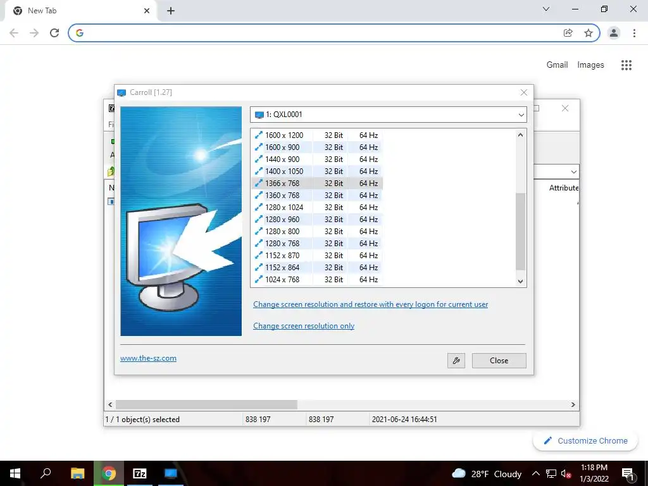
Task: Open the dropdown arrow in 7-Zip window
Action: (573, 172)
